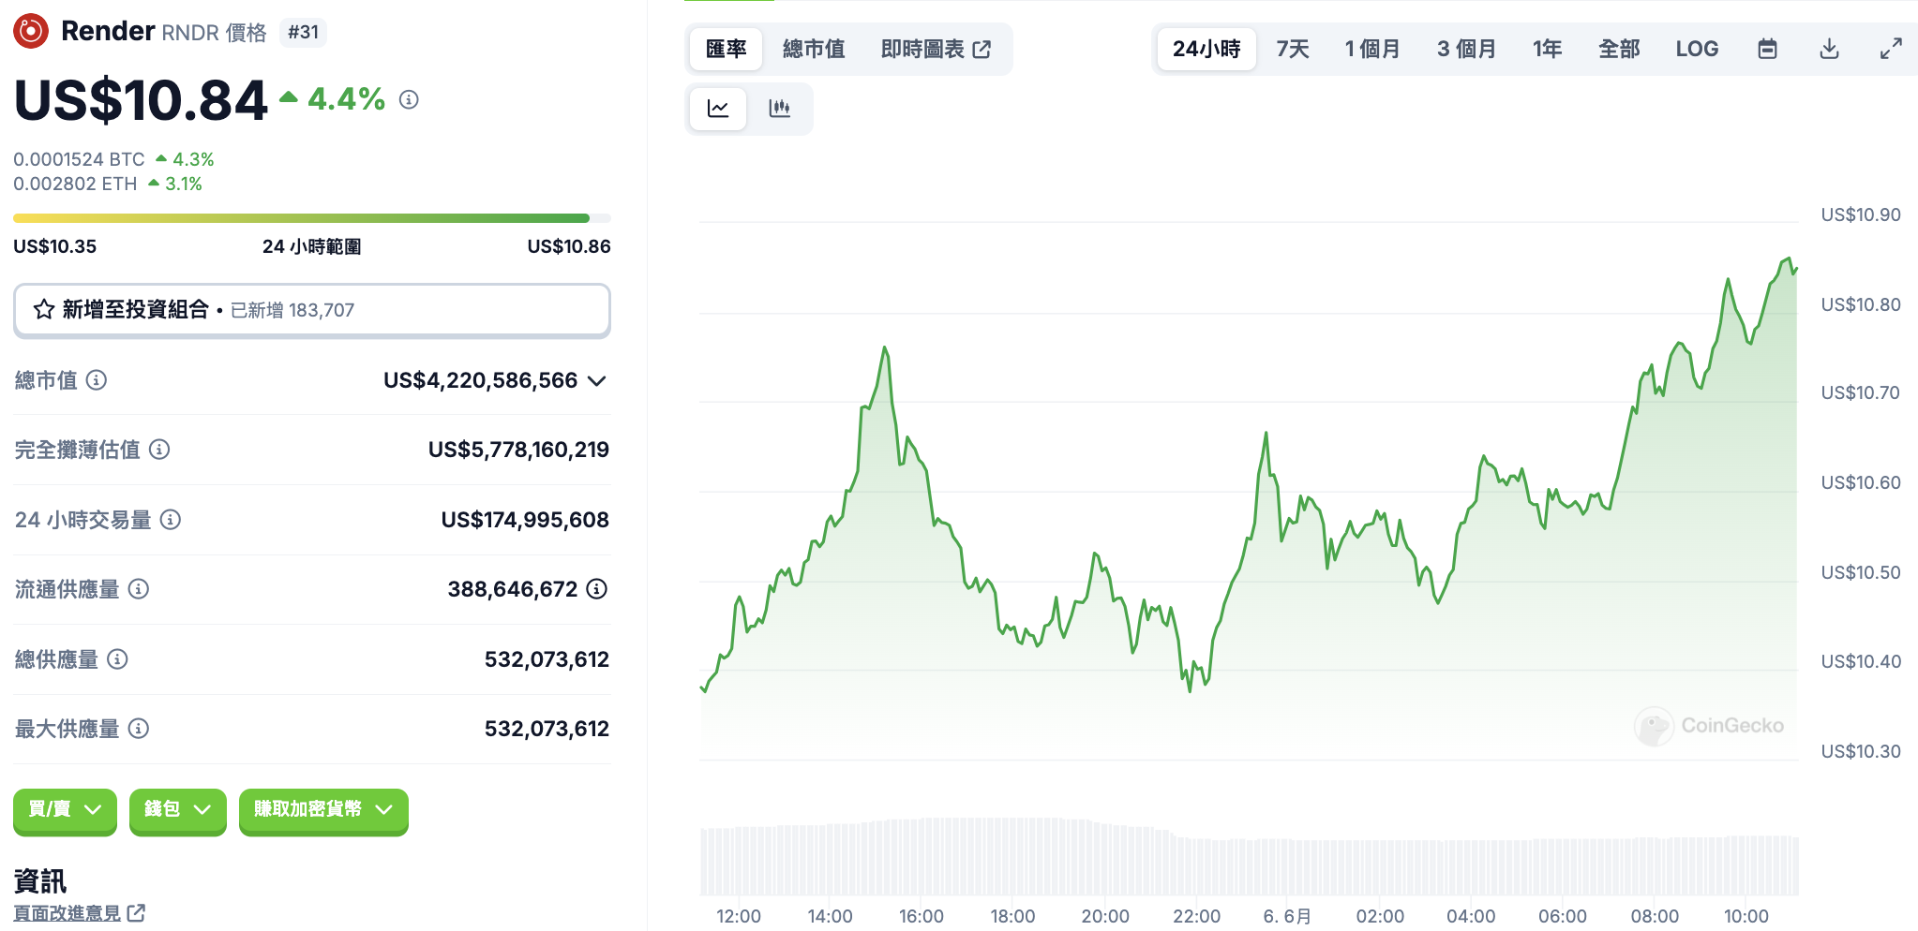1918x931 pixels.
Task: Show info for 24 小時交易量
Action: 171,520
